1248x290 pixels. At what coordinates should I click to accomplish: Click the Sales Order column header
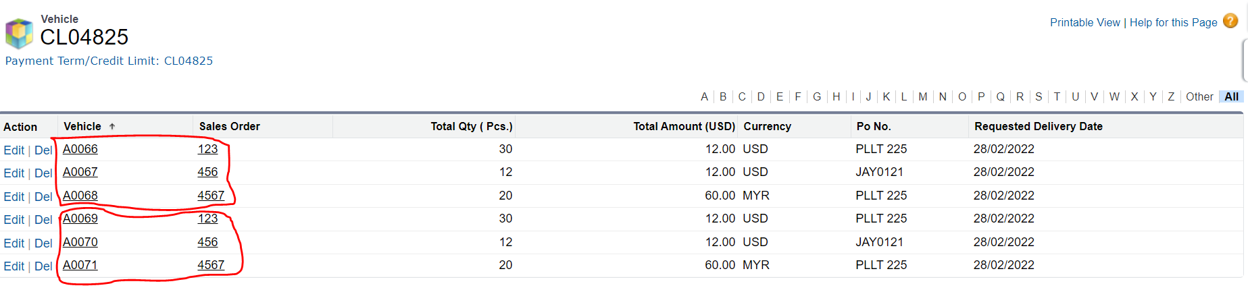[229, 126]
